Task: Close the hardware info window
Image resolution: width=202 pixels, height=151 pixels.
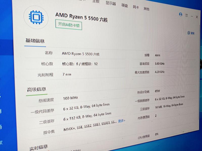Action: [x=197, y=17]
